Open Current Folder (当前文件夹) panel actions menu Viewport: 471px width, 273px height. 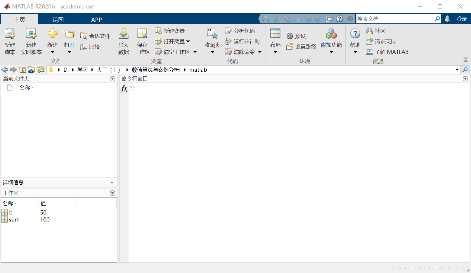[x=112, y=79]
